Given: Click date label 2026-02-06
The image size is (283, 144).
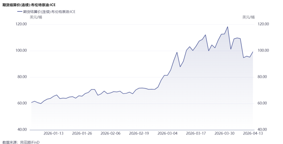Looking at the screenshot, I should (111, 133).
